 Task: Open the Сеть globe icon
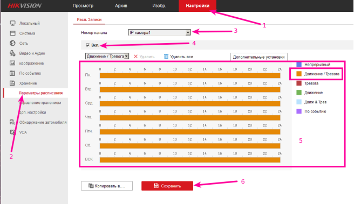[12, 43]
